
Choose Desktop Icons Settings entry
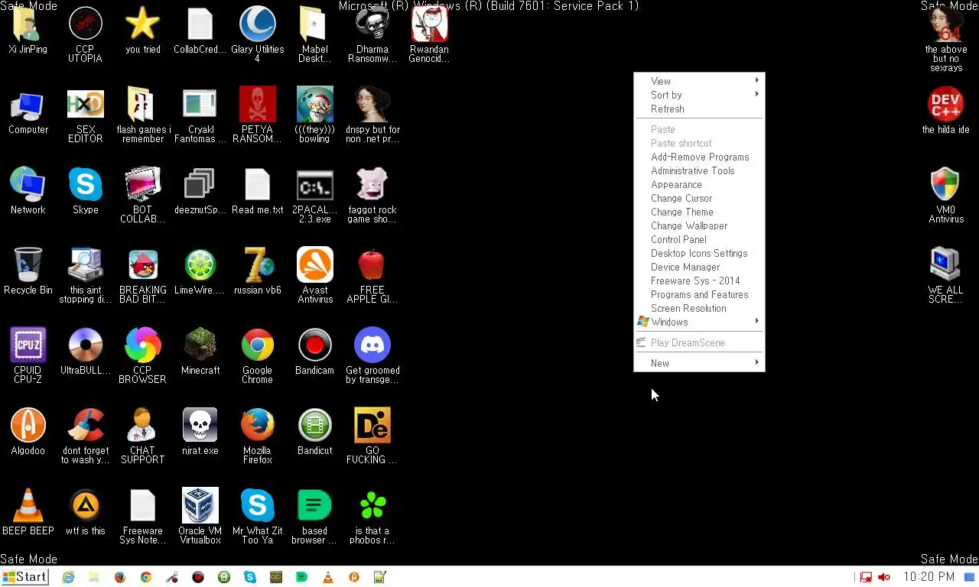pyautogui.click(x=699, y=253)
